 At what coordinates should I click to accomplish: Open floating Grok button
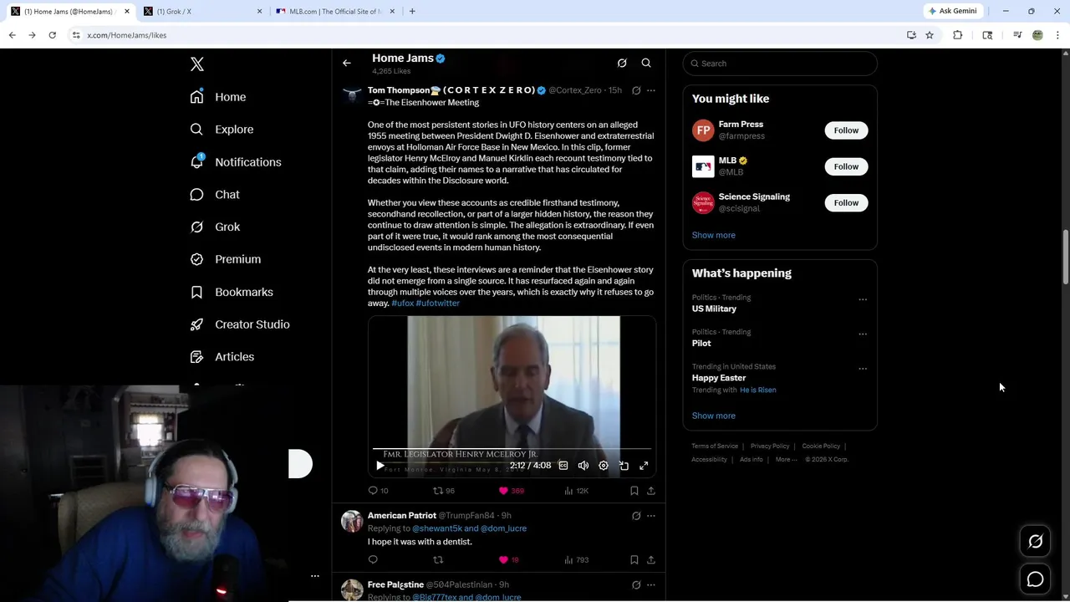pos(1035,542)
